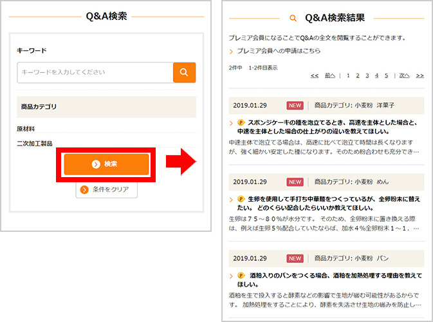Click the premium P icon on sponge cake question
The image size is (433, 322).
[241, 122]
